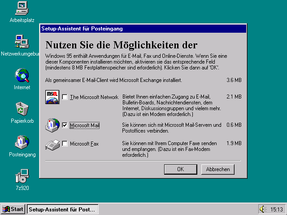287x215 pixels.
Task: Click the MSN logo icon in dialog
Action: point(52,97)
